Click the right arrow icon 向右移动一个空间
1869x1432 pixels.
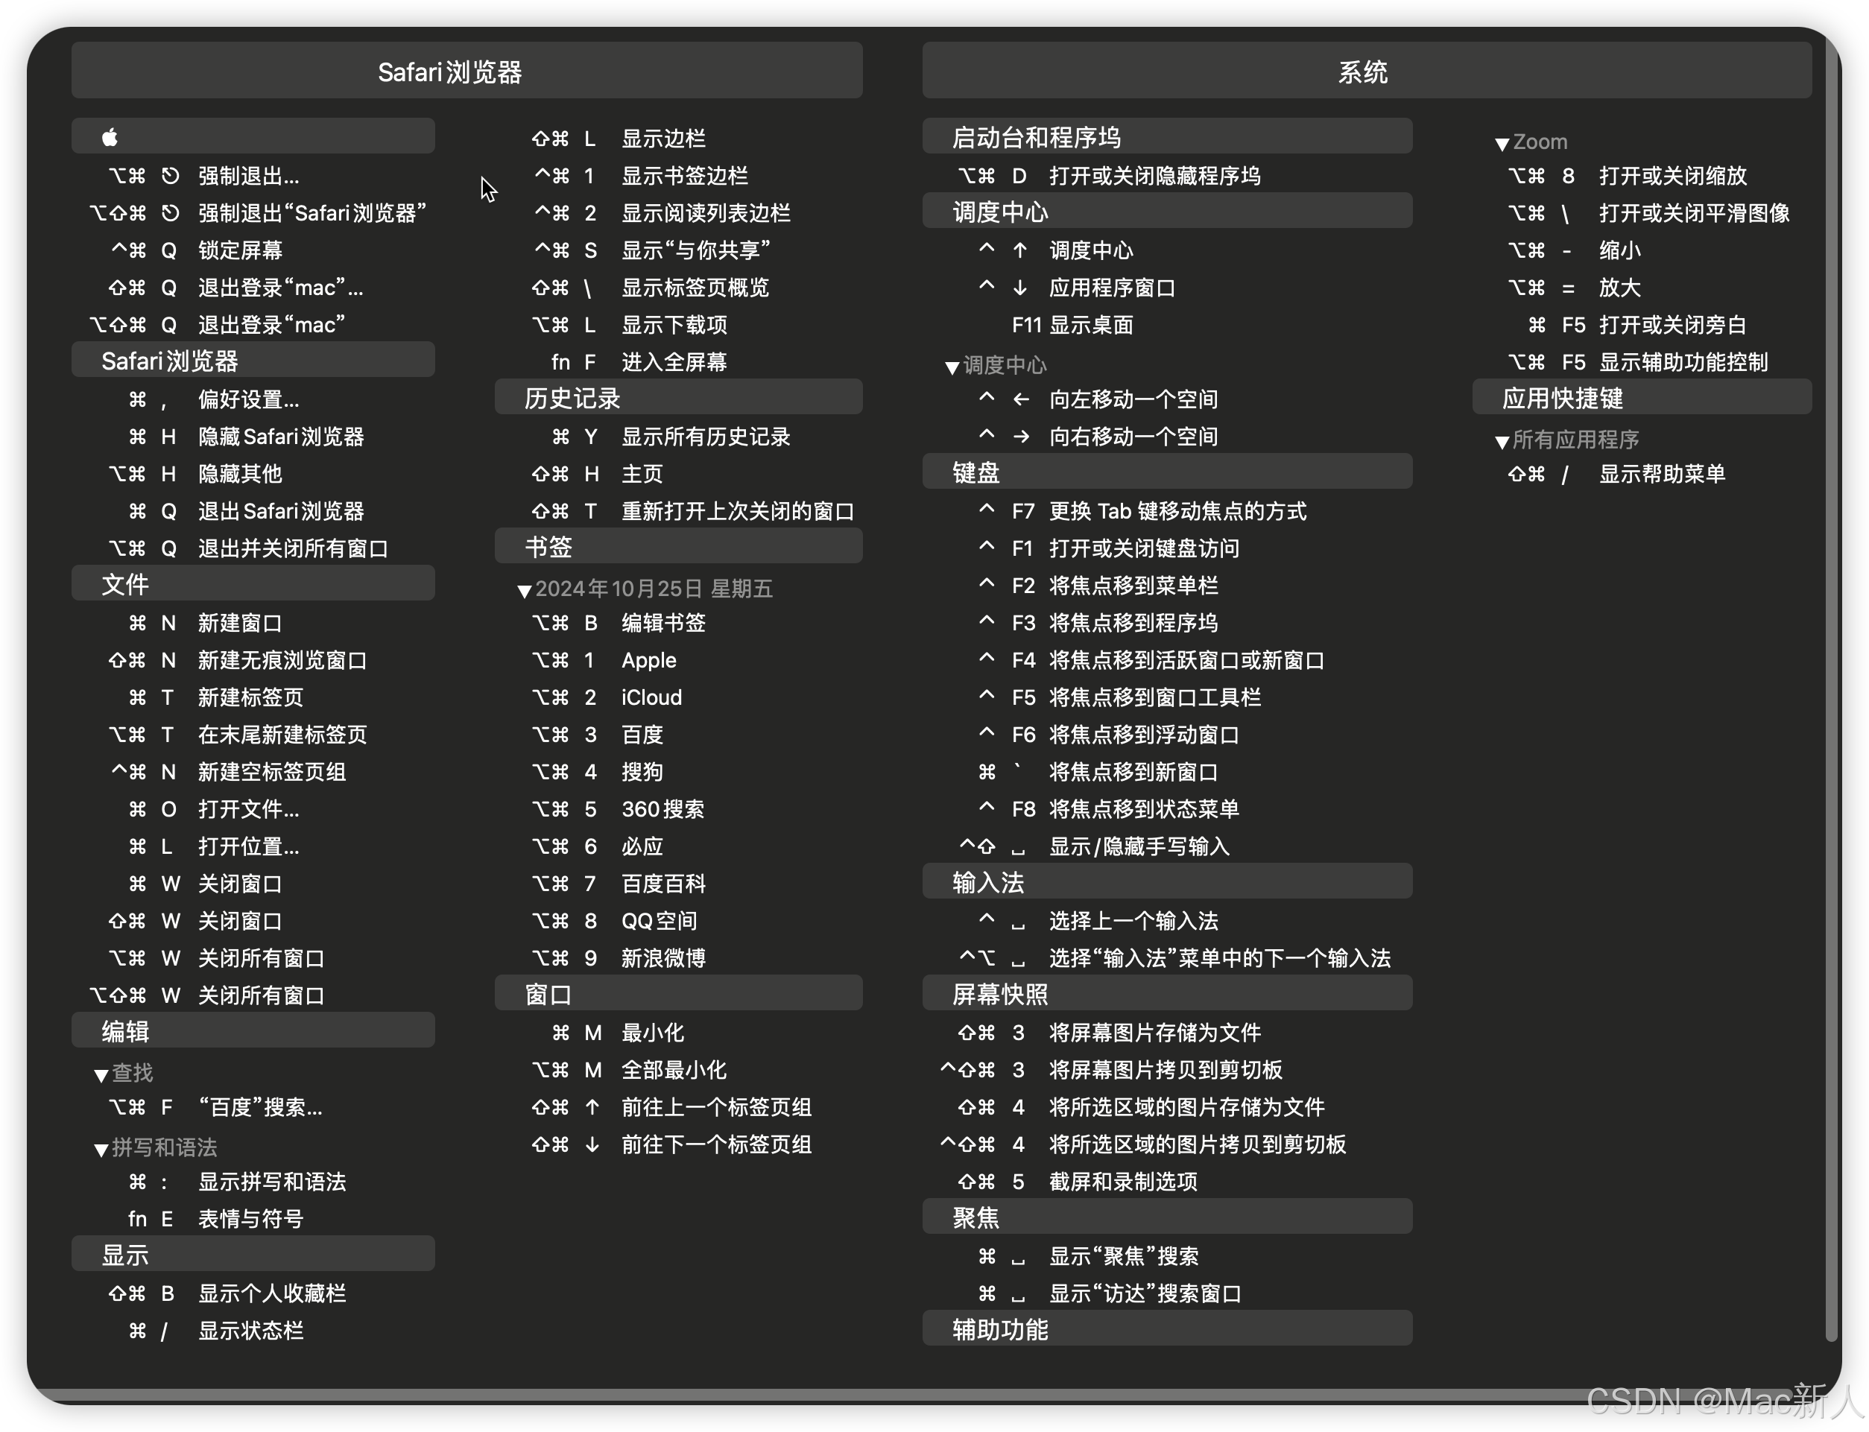point(1021,437)
